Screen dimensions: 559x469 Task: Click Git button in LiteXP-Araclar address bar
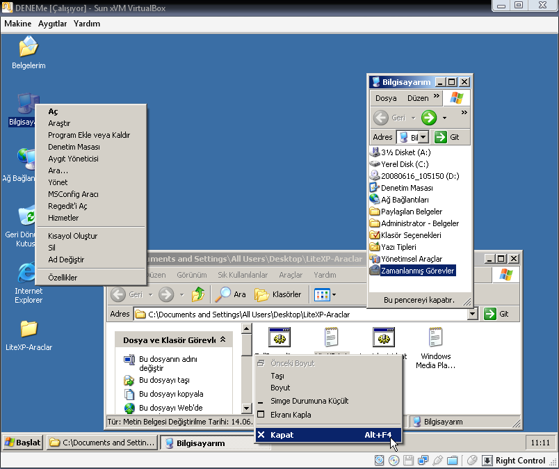point(496,314)
